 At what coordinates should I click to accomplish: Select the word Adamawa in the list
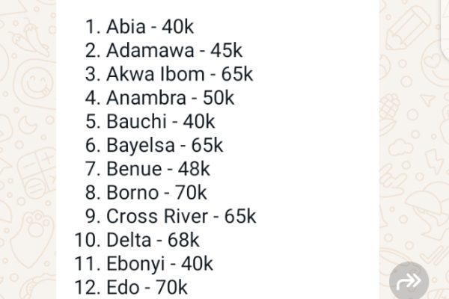click(x=150, y=50)
